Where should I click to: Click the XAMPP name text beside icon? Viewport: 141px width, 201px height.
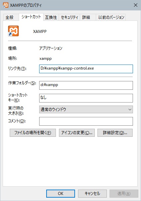click(x=40, y=31)
